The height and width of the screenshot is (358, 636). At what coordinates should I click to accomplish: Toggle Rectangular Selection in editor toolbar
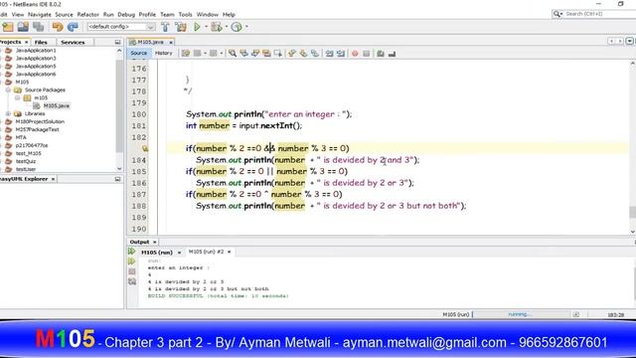[x=278, y=54]
